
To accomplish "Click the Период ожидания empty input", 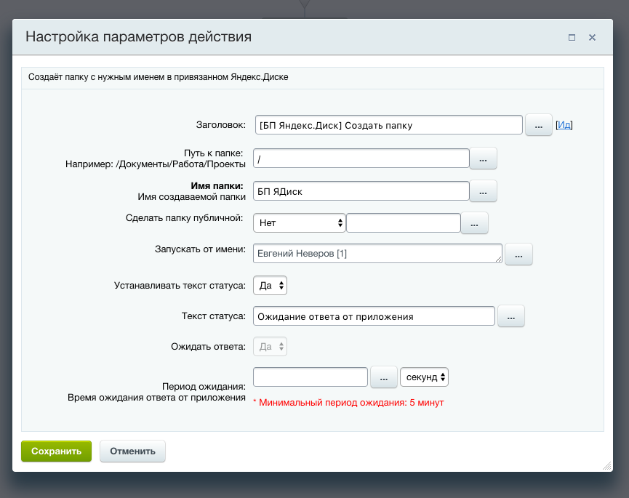I will (x=311, y=377).
